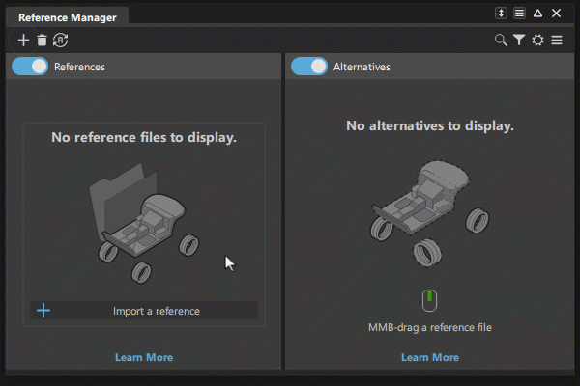Click the blue plus on import bar

(x=43, y=311)
